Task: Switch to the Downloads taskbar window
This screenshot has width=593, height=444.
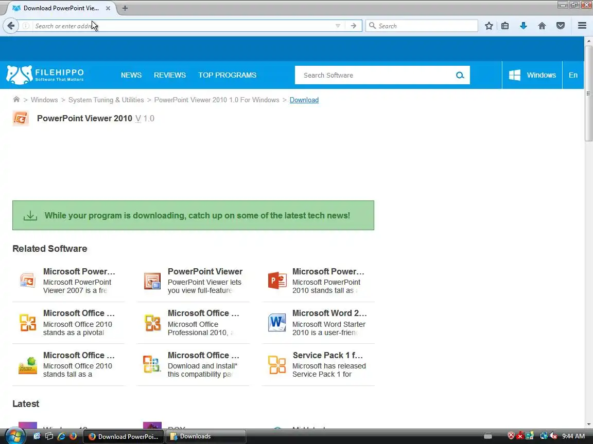Action: pyautogui.click(x=206, y=436)
